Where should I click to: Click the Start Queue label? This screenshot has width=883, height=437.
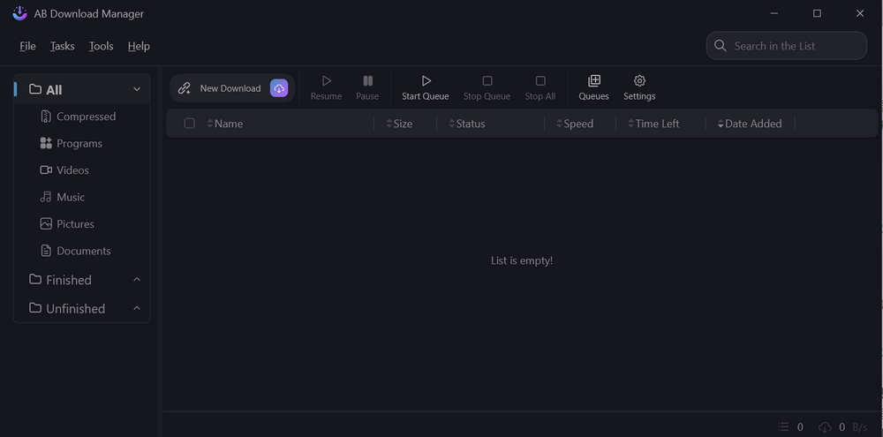pos(426,96)
